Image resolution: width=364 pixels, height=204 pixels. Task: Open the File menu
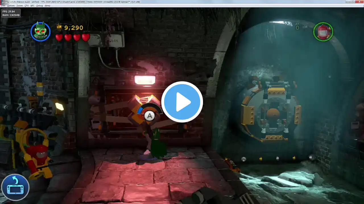pyautogui.click(x=3, y=6)
